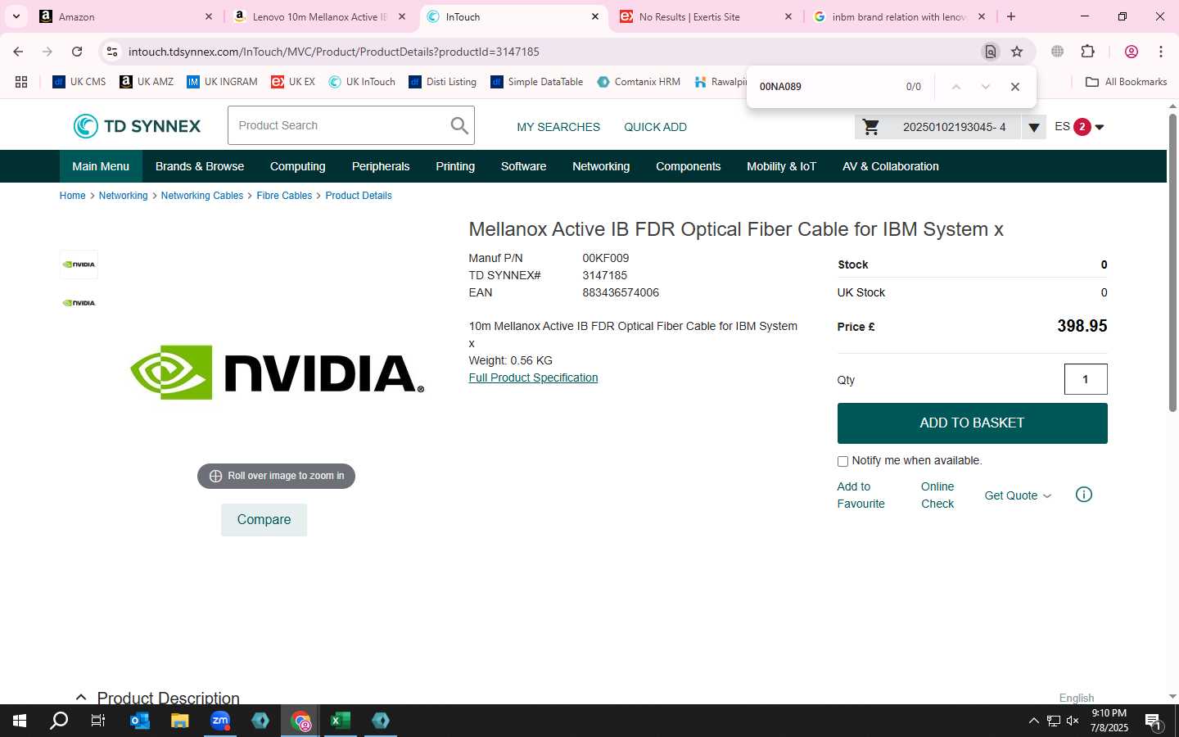
Task: Open Zoom from the taskbar
Action: pyautogui.click(x=220, y=721)
